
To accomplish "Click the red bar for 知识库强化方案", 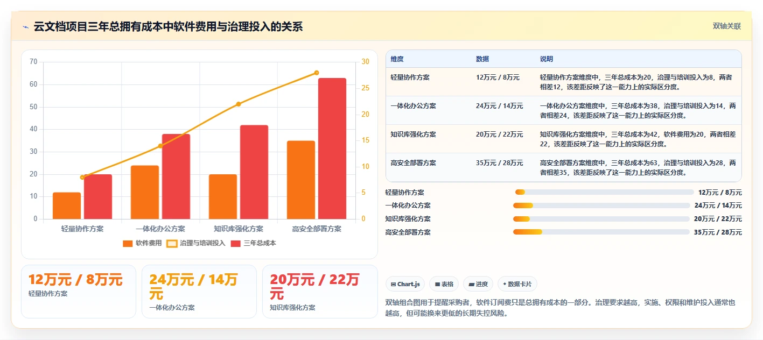I will point(254,172).
